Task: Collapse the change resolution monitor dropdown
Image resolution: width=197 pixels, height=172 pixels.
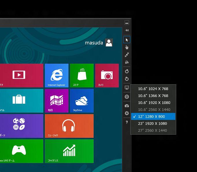Action: 127,88
